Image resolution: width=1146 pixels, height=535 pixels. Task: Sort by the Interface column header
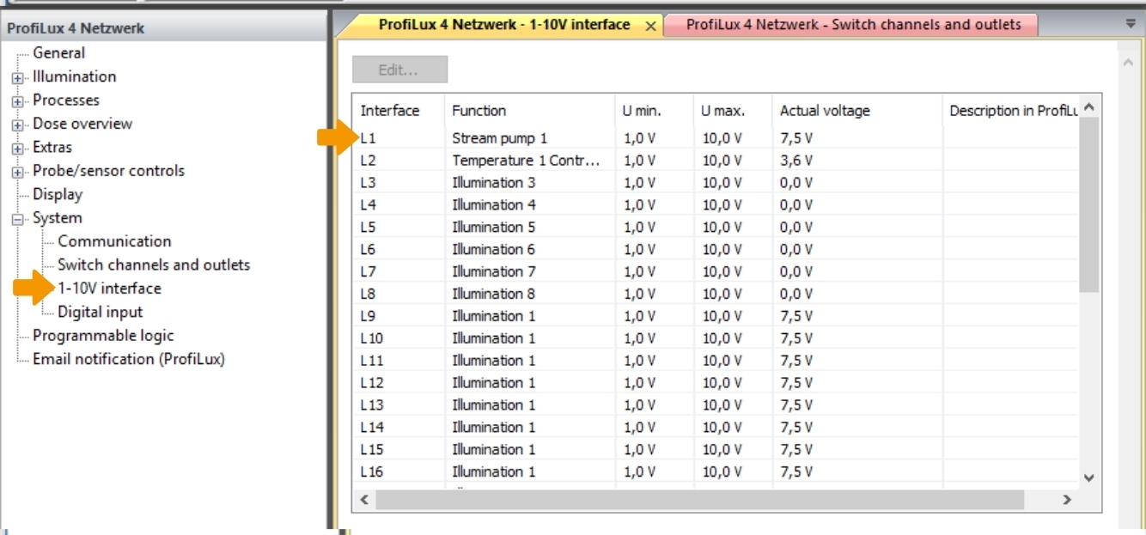[x=399, y=111]
